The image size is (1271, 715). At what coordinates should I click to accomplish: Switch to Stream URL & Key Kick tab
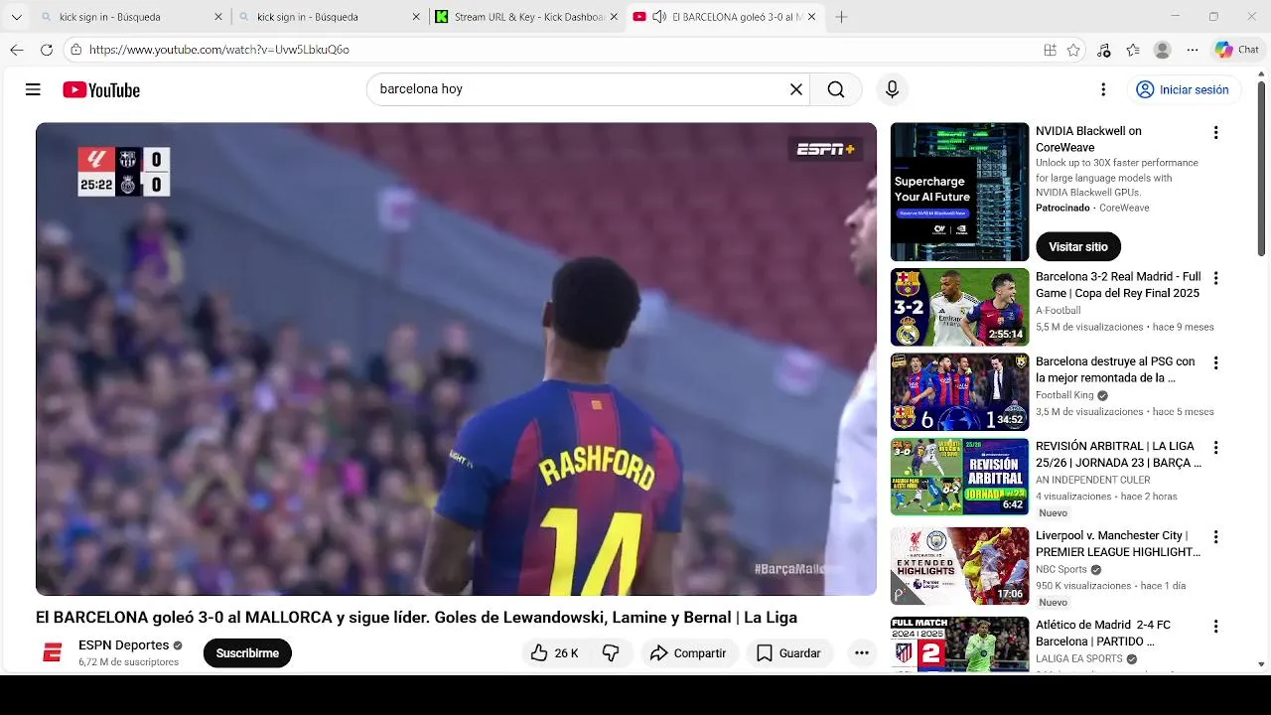tap(526, 17)
